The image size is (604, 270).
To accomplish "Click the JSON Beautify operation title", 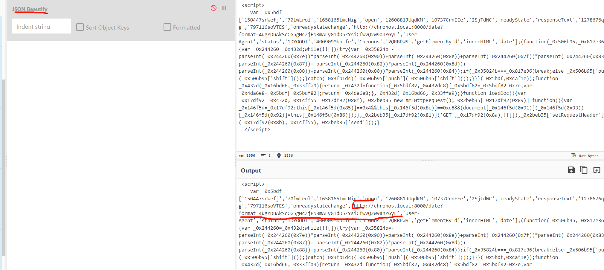I will [30, 9].
